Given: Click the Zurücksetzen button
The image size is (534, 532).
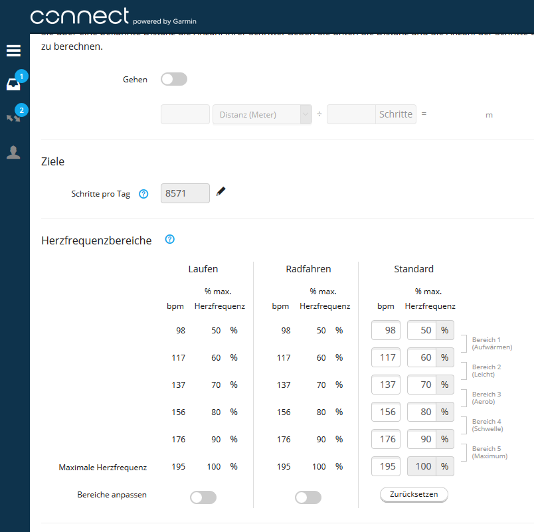Looking at the screenshot, I should point(414,495).
